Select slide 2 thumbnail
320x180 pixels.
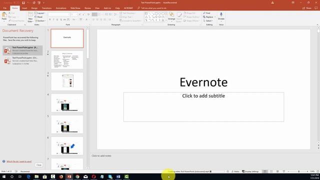(x=67, y=60)
